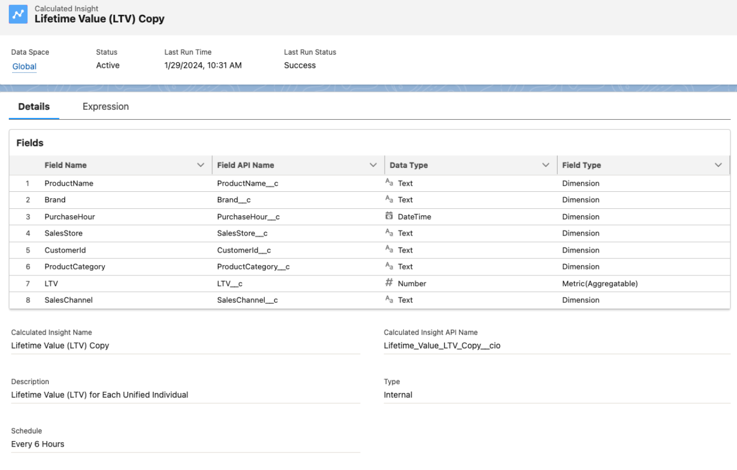The width and height of the screenshot is (737, 470).
Task: Sort by the Field Type column header
Action: coord(582,165)
